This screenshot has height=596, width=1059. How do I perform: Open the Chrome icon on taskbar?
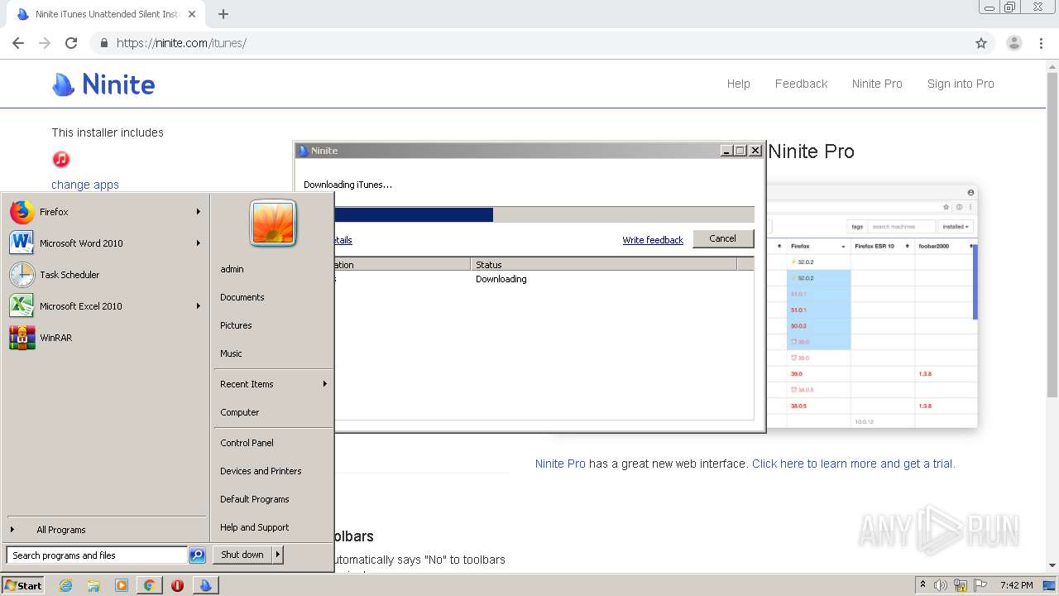point(149,585)
